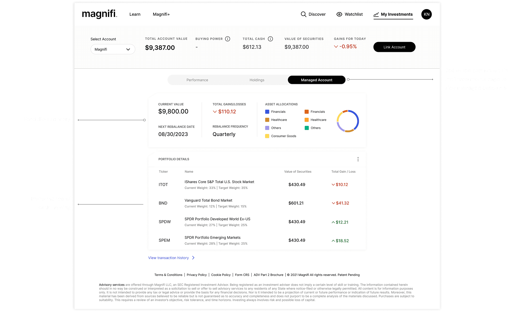Click arrow beside View transaction history
520x312 pixels.
[x=193, y=258]
